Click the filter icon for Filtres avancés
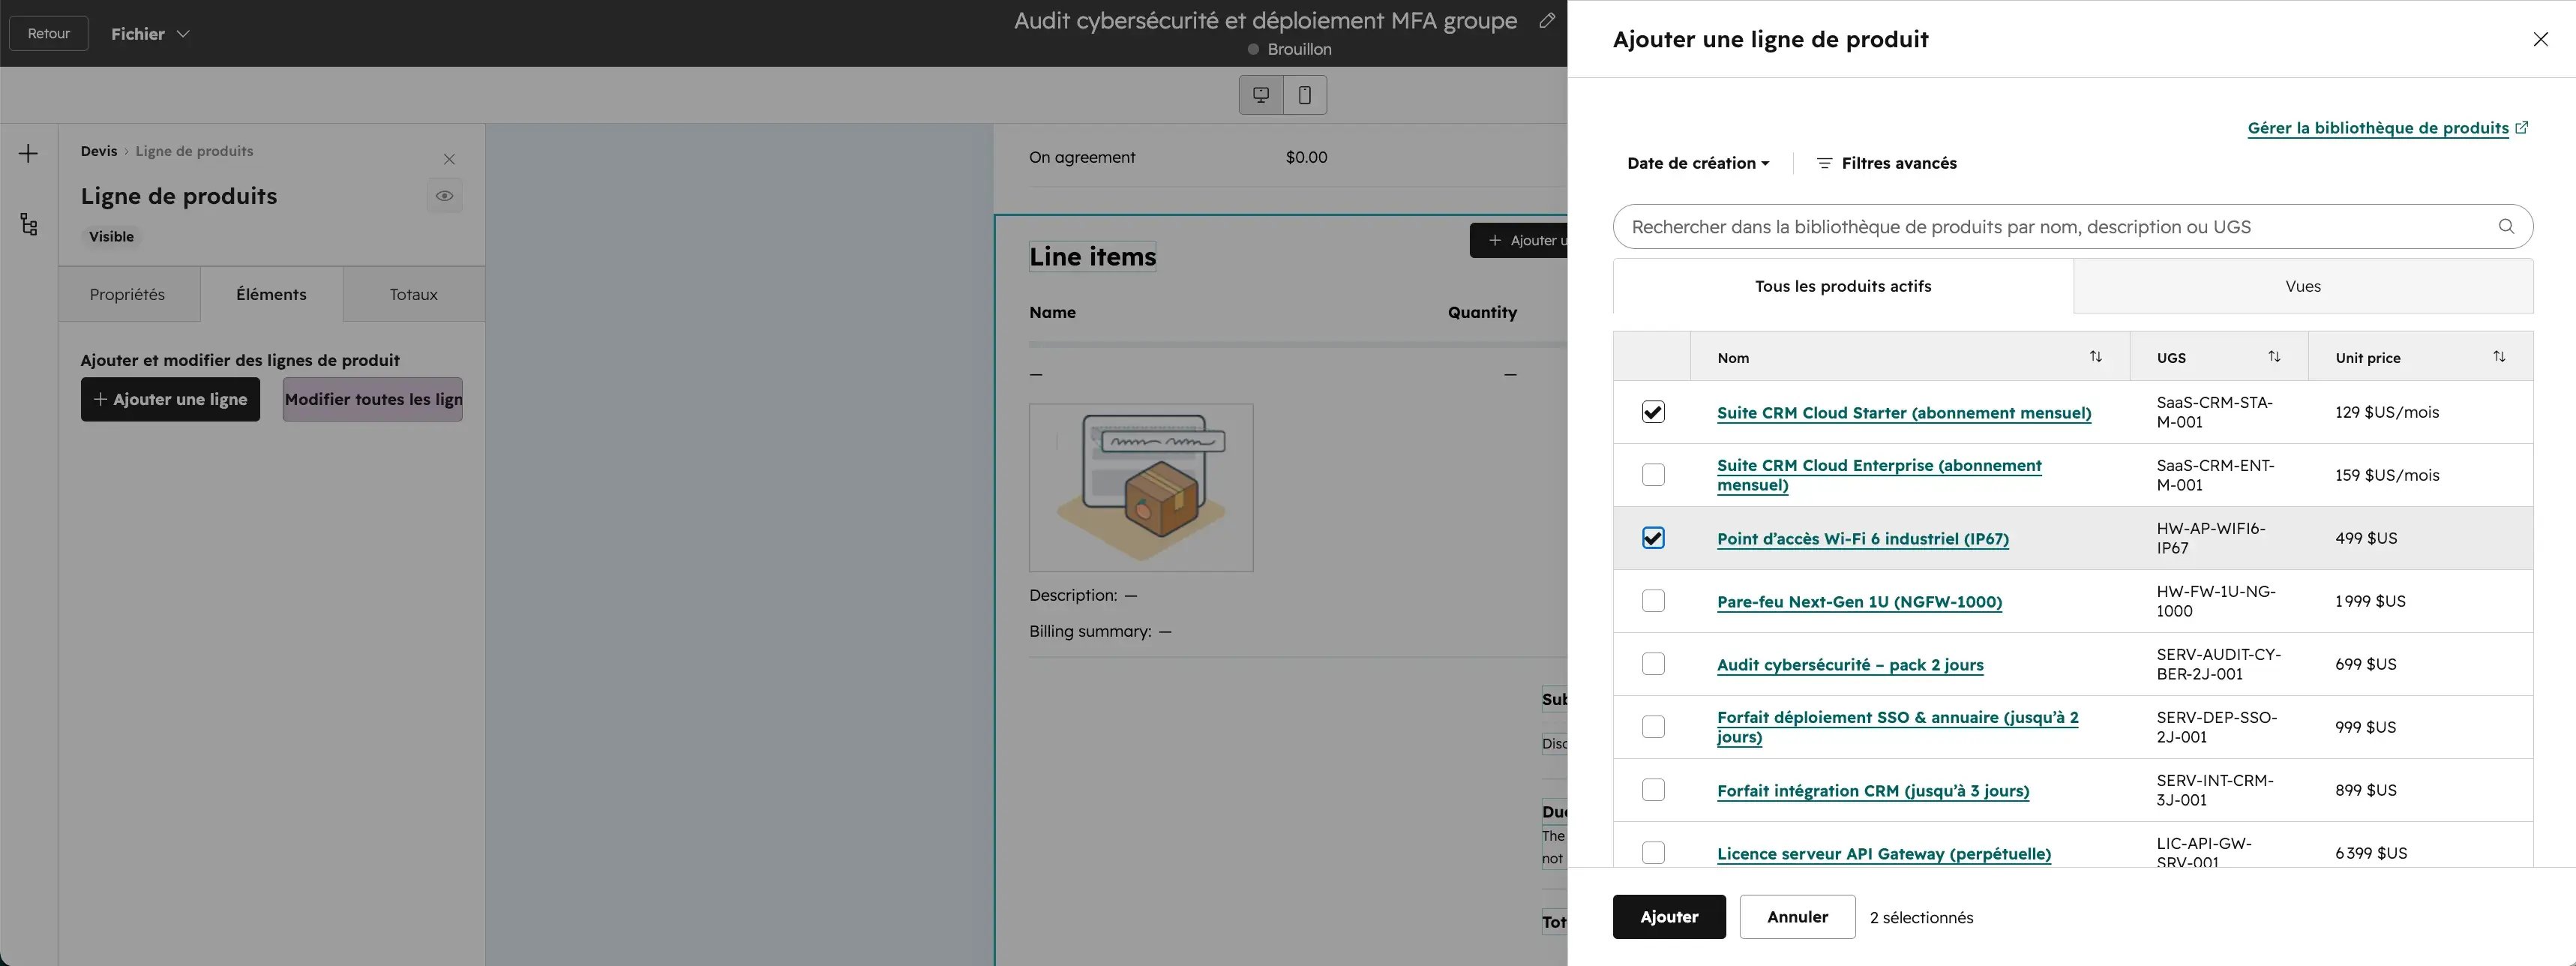Image resolution: width=2576 pixels, height=966 pixels. tap(1824, 163)
